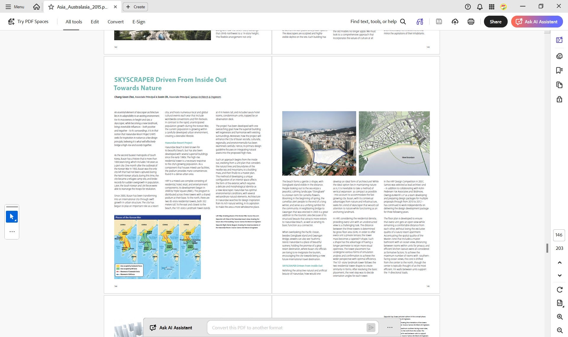Open the Menu hamburger dropdown
The height and width of the screenshot is (337, 568).
[15, 7]
